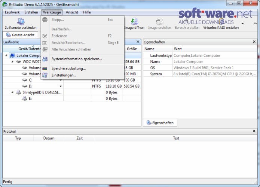Open the Laufwerk menu

click(x=12, y=12)
